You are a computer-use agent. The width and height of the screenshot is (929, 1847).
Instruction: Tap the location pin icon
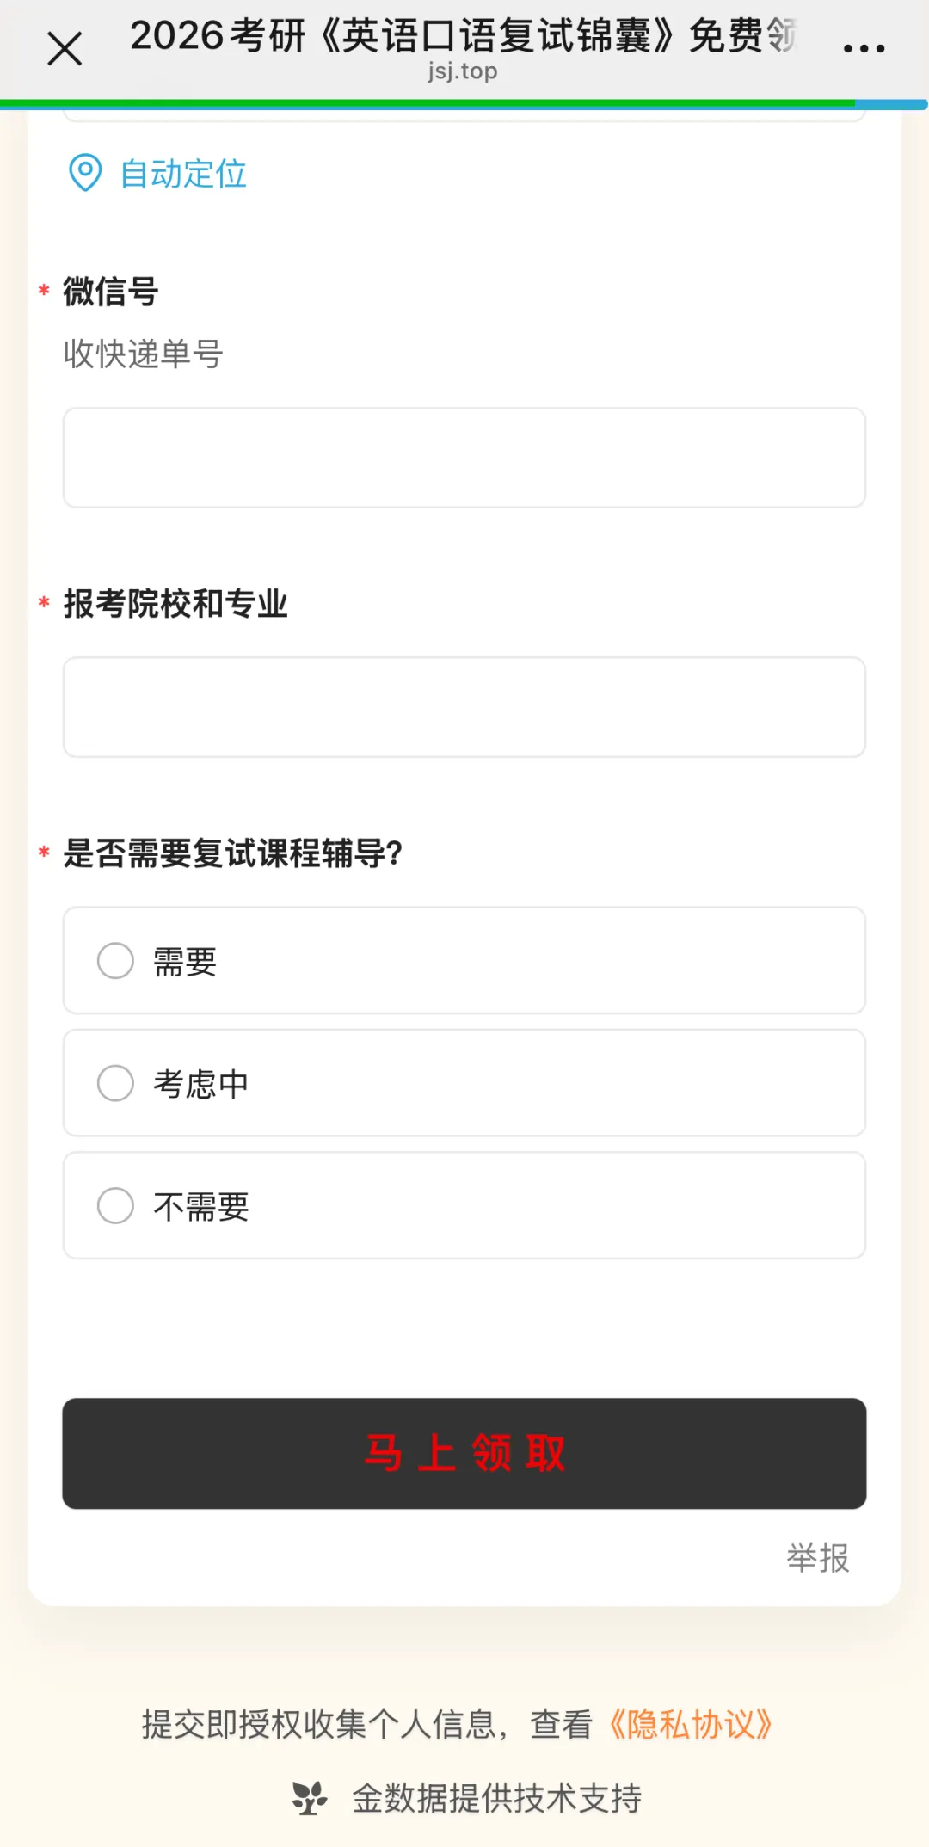click(x=85, y=173)
